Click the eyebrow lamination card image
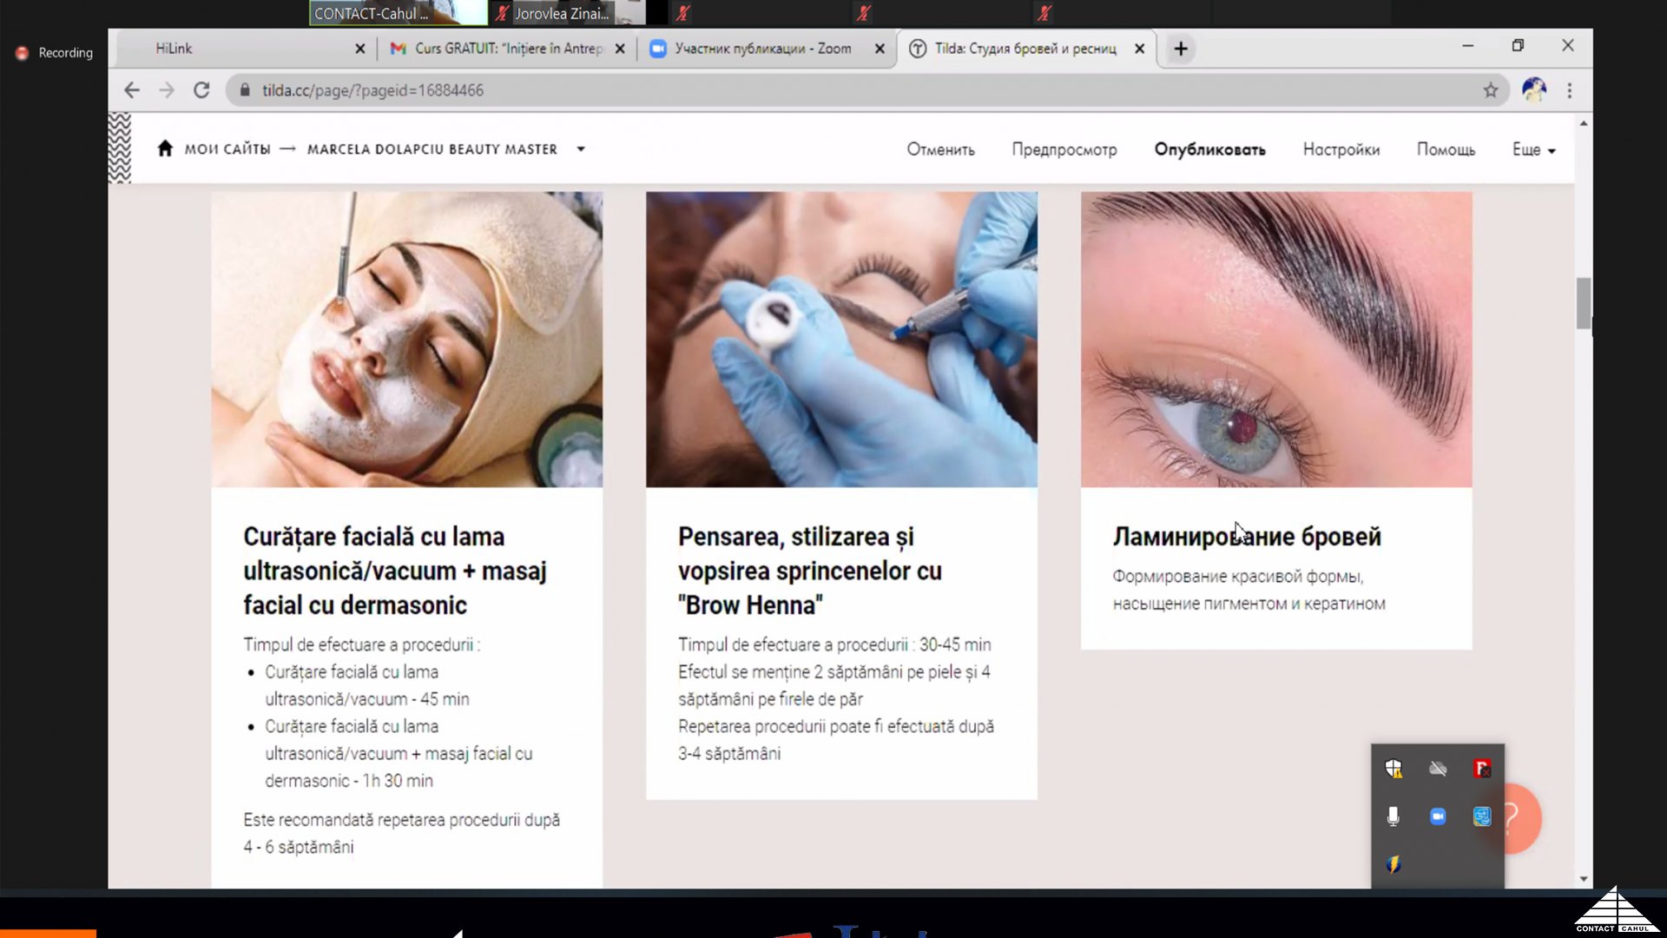 [x=1275, y=339]
